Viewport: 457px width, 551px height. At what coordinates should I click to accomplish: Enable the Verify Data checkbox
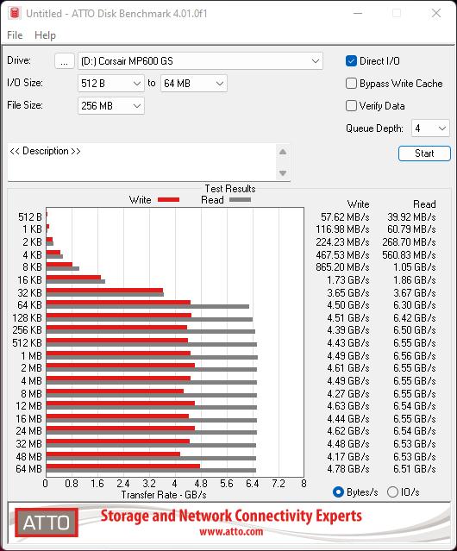point(351,106)
